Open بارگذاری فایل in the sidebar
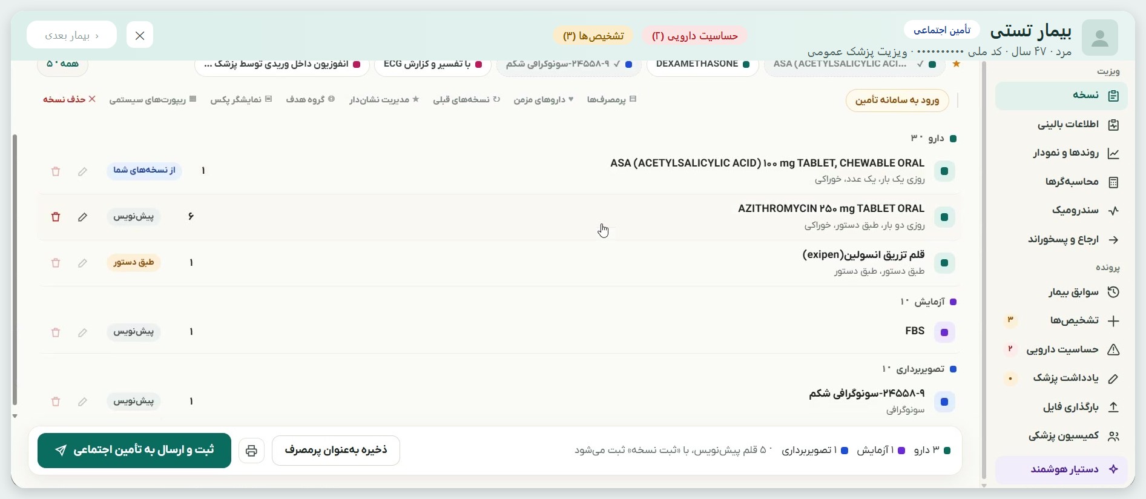Screen dimensions: 1146x499 [x=1061, y=408]
